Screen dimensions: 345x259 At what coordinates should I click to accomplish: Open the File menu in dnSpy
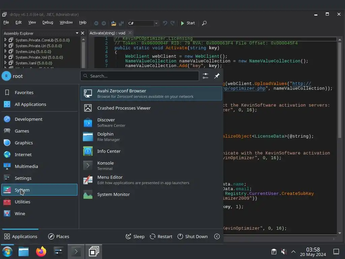tap(6, 22)
